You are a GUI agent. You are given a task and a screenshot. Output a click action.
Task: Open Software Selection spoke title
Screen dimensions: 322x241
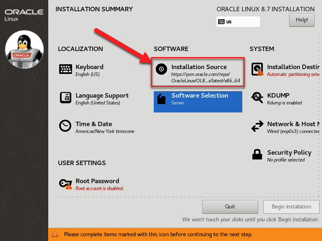tap(200, 96)
